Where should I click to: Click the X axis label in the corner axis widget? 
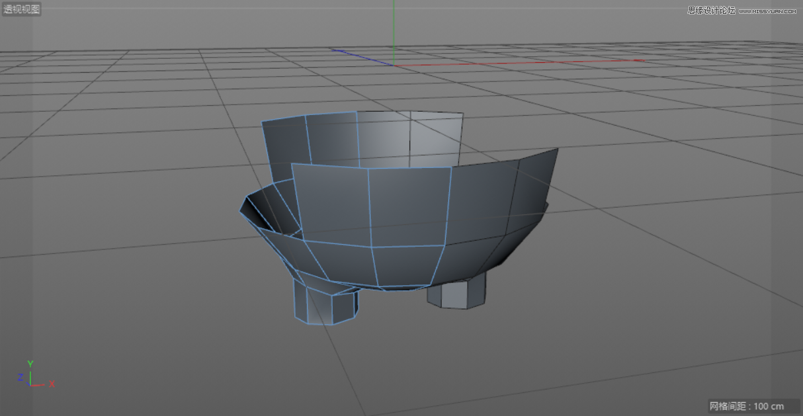(x=51, y=384)
